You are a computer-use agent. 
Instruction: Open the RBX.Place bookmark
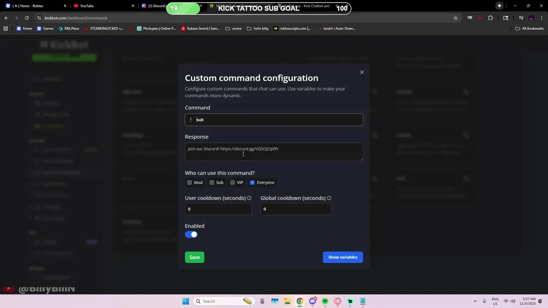[x=68, y=29]
